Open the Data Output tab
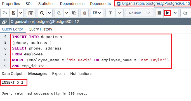 12,74
